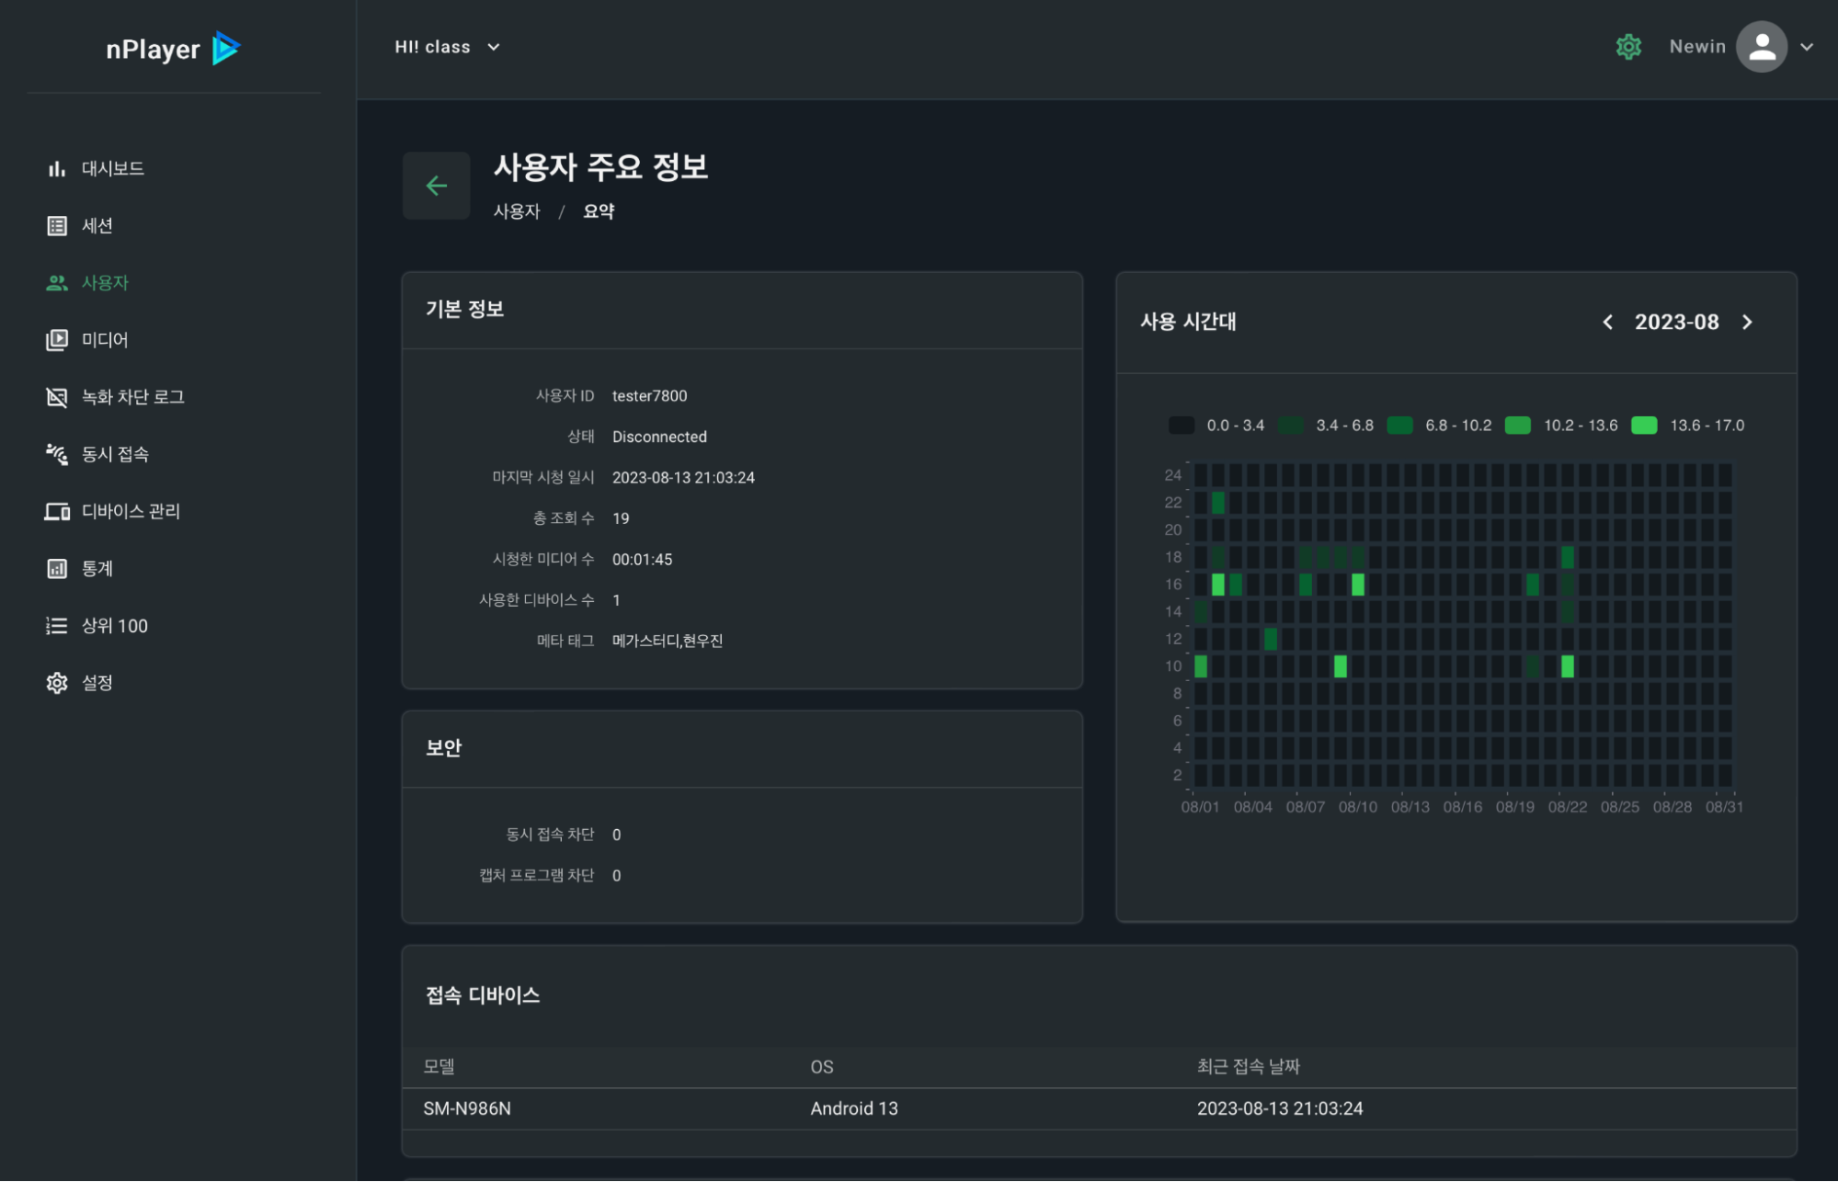Click the statistics chart icon
This screenshot has height=1182, width=1838.
(x=57, y=569)
